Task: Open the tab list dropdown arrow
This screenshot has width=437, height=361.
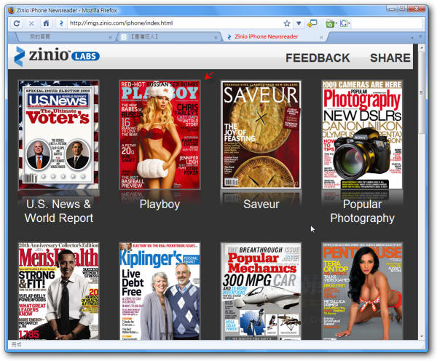Action: [x=412, y=37]
